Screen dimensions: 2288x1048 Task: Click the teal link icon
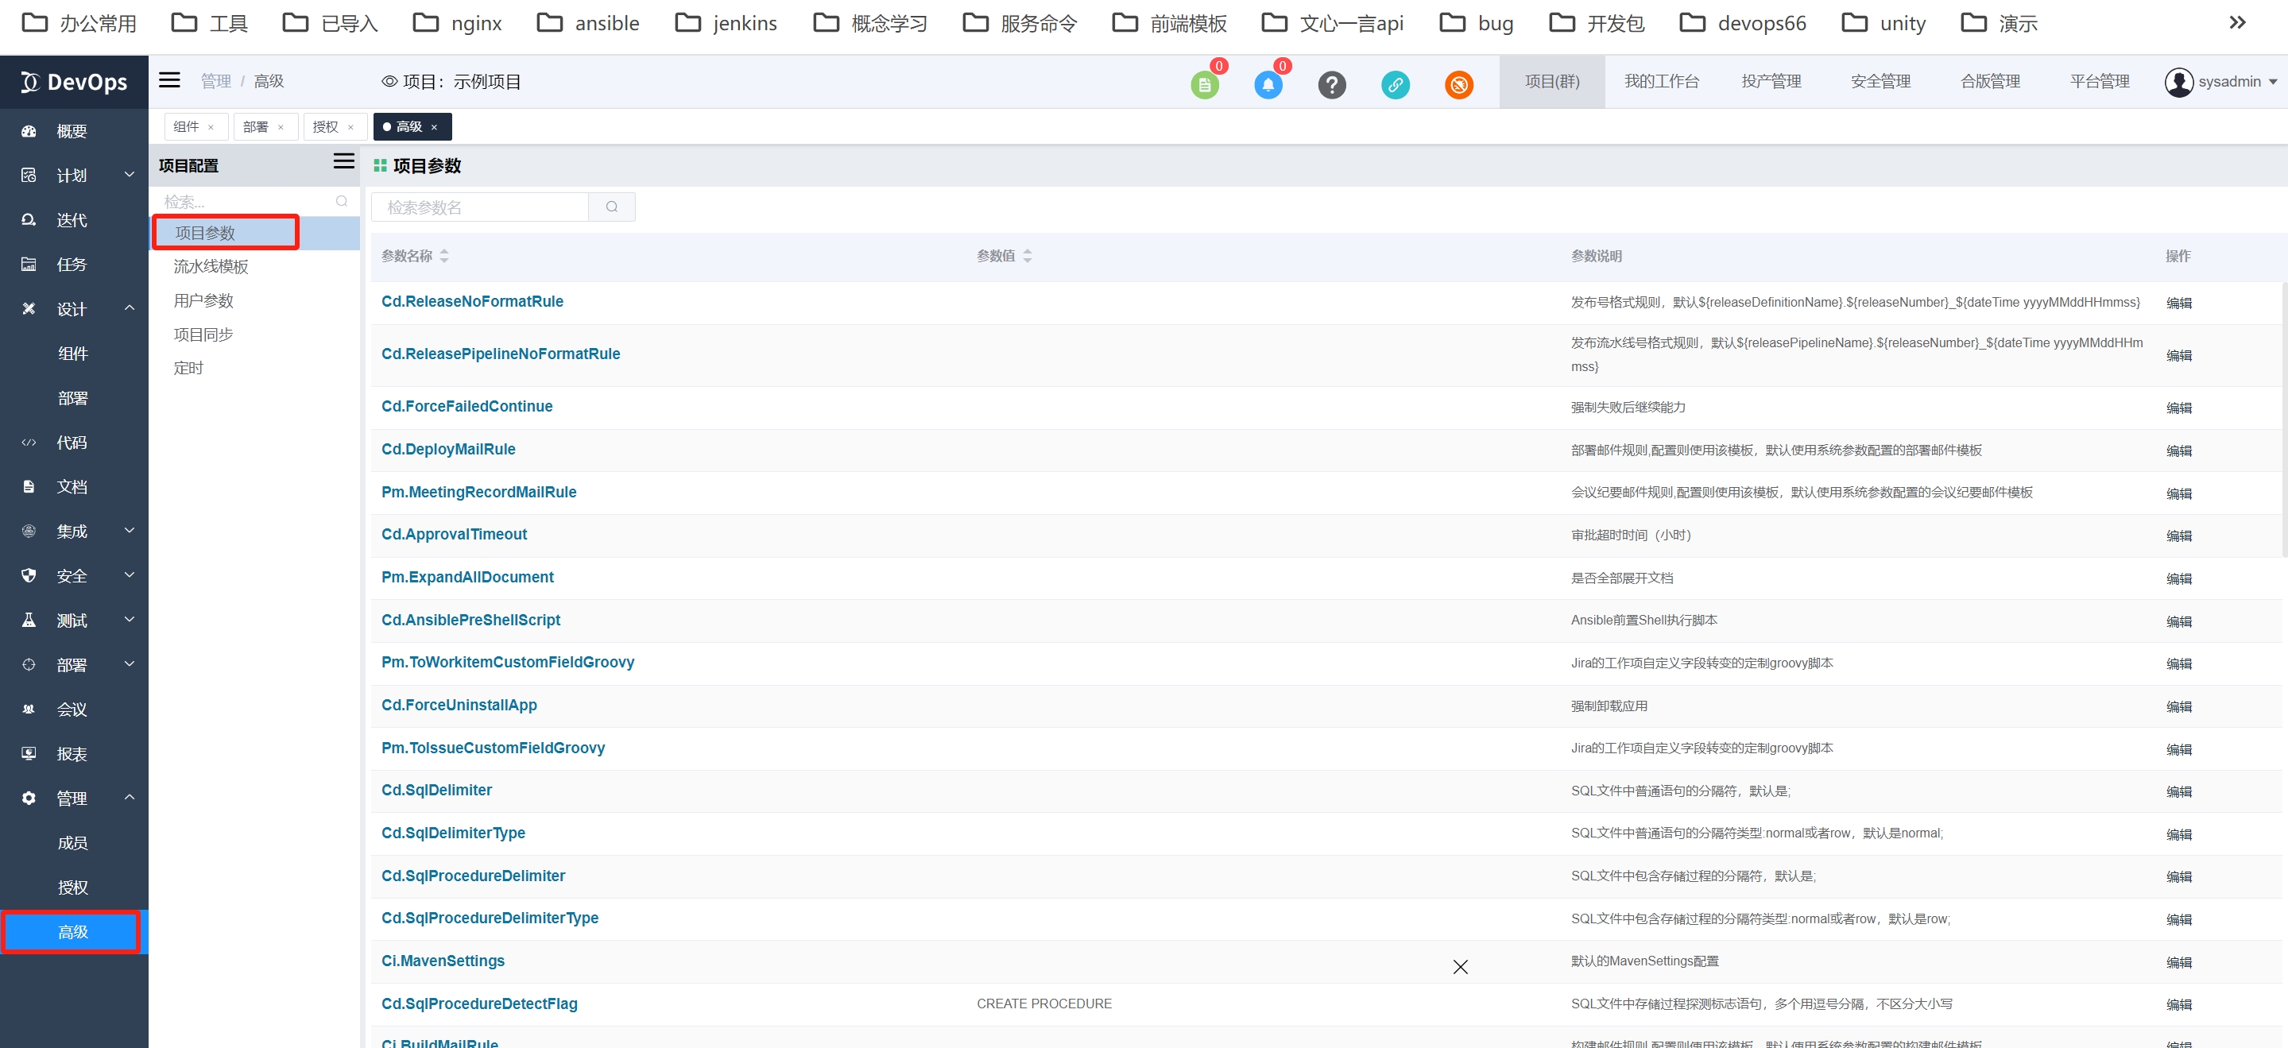click(1395, 84)
